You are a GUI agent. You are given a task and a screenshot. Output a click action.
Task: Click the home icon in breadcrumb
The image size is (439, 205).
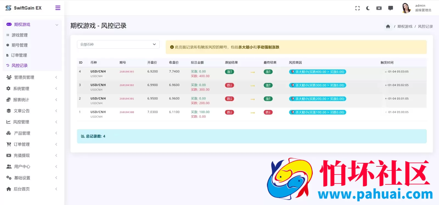(388, 27)
